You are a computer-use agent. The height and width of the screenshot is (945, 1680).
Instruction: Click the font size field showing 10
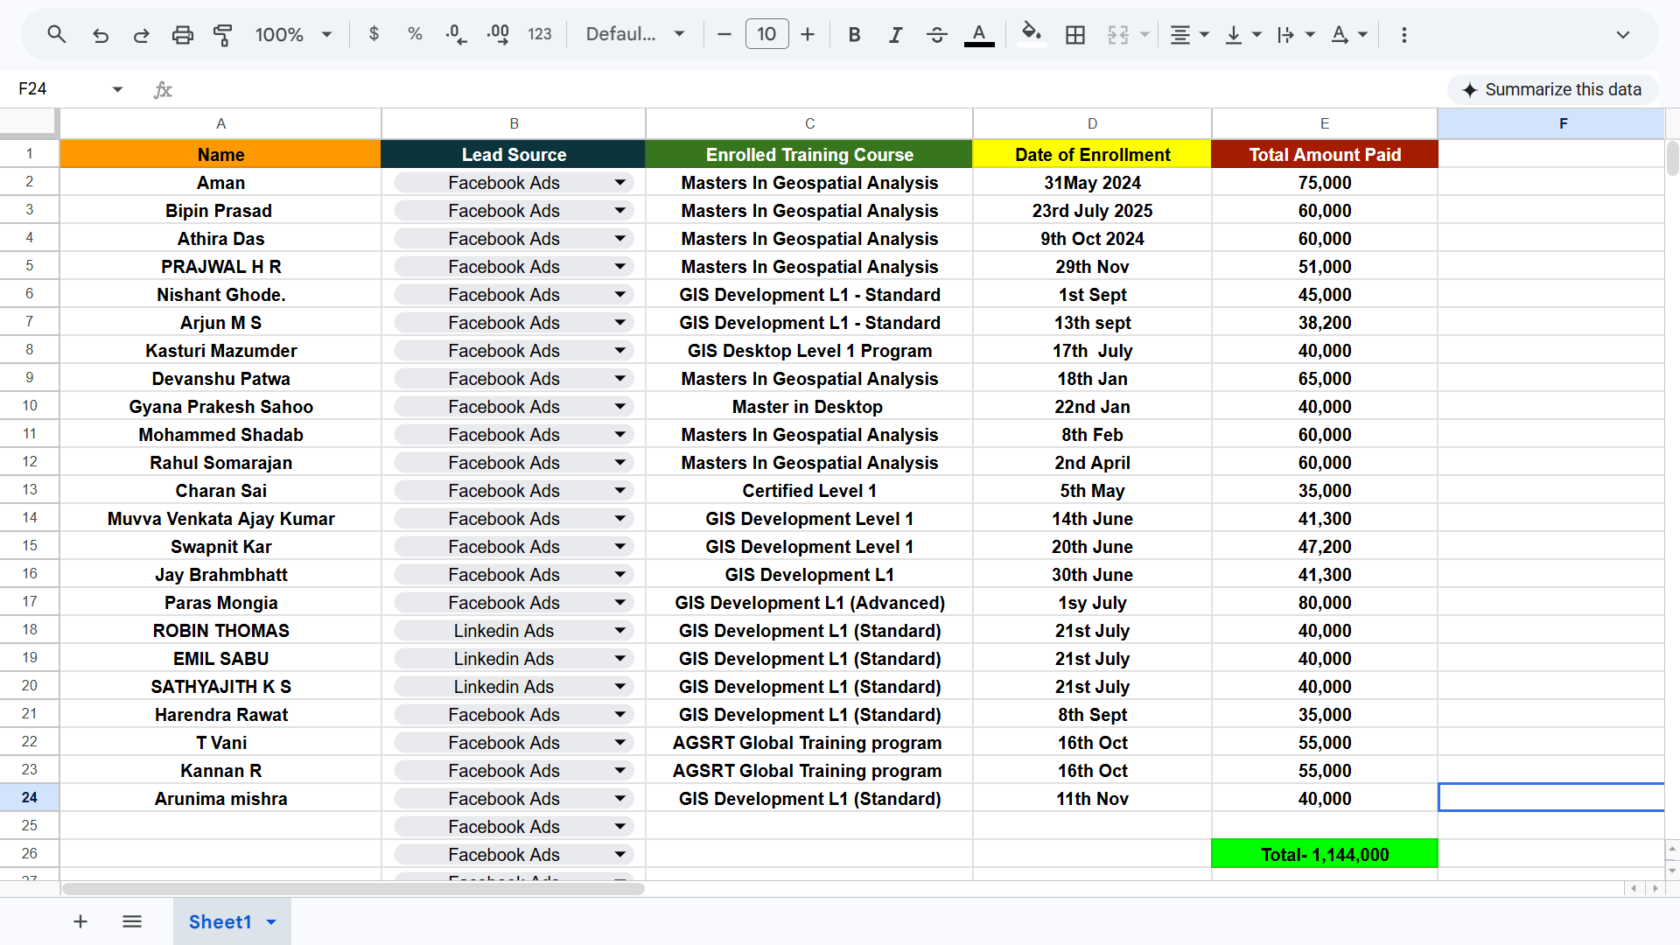(x=767, y=34)
